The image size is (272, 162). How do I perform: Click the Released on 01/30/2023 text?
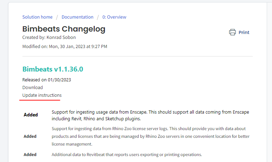tap(47, 80)
